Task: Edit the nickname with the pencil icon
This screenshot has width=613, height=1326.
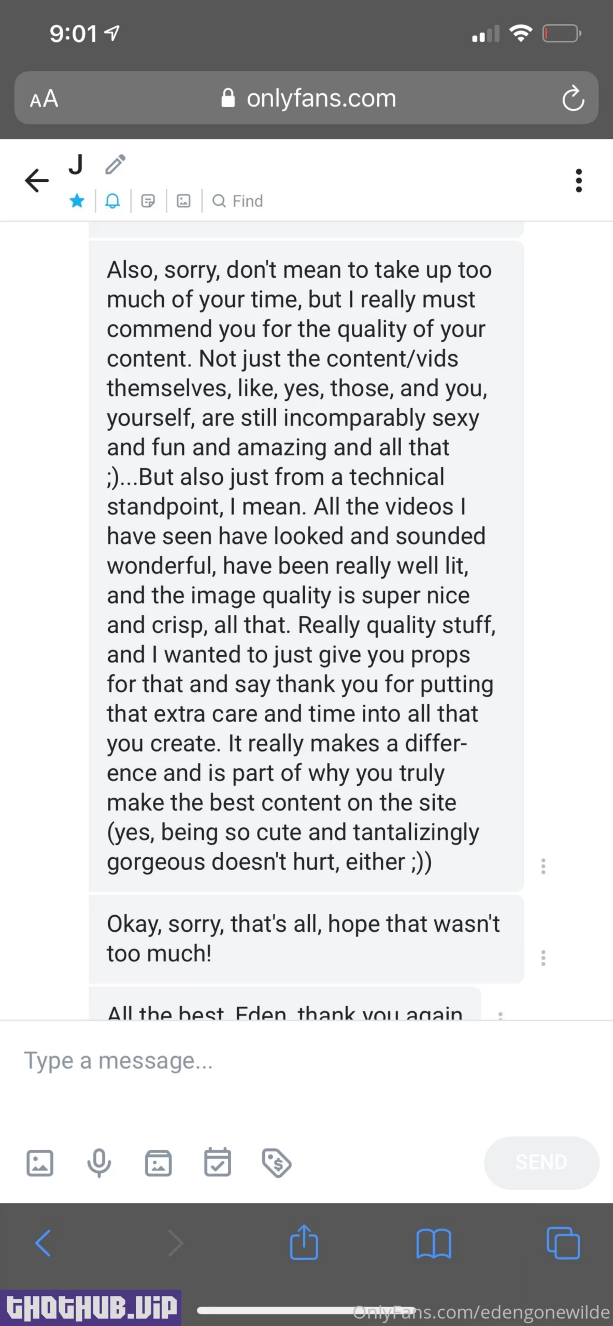Action: 115,165
